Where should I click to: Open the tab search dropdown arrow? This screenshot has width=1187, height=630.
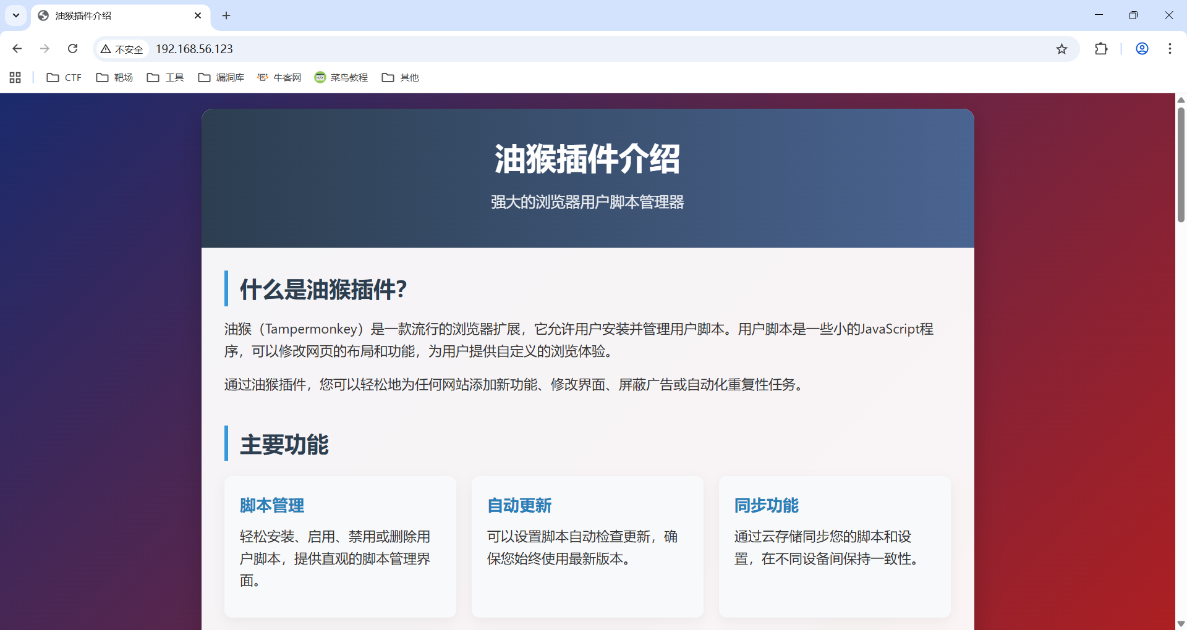click(16, 15)
